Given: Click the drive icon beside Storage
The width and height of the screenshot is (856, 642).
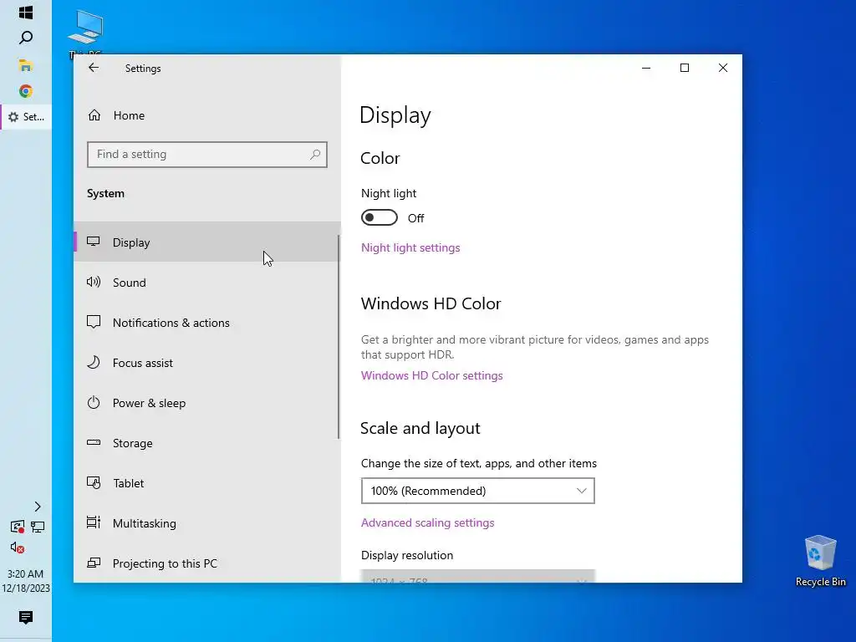Looking at the screenshot, I should [94, 442].
